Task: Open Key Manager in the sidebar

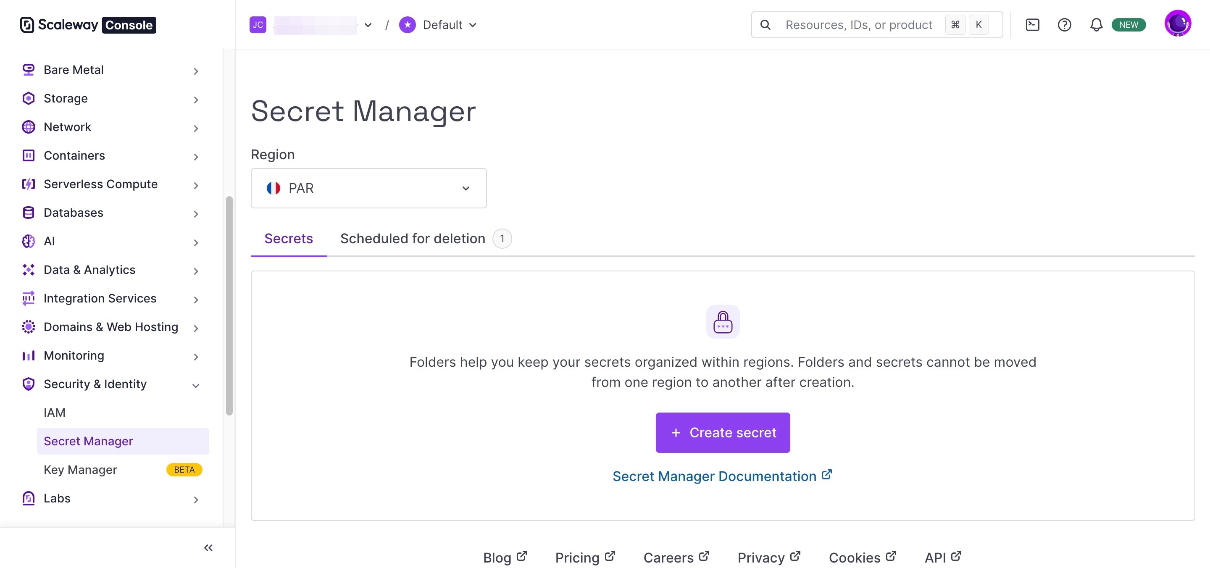Action: tap(80, 470)
